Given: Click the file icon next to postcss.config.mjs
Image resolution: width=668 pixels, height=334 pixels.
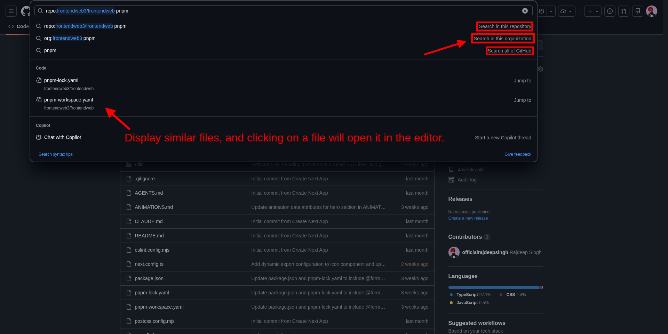Looking at the screenshot, I should click(129, 321).
